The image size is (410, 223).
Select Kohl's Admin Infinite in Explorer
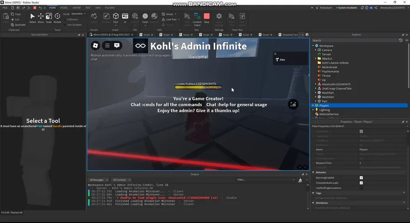click(335, 63)
